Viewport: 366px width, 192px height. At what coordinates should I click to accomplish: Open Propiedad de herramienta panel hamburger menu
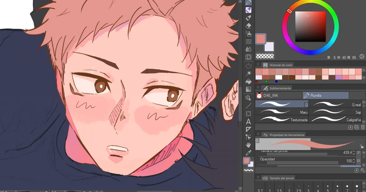click(x=258, y=134)
